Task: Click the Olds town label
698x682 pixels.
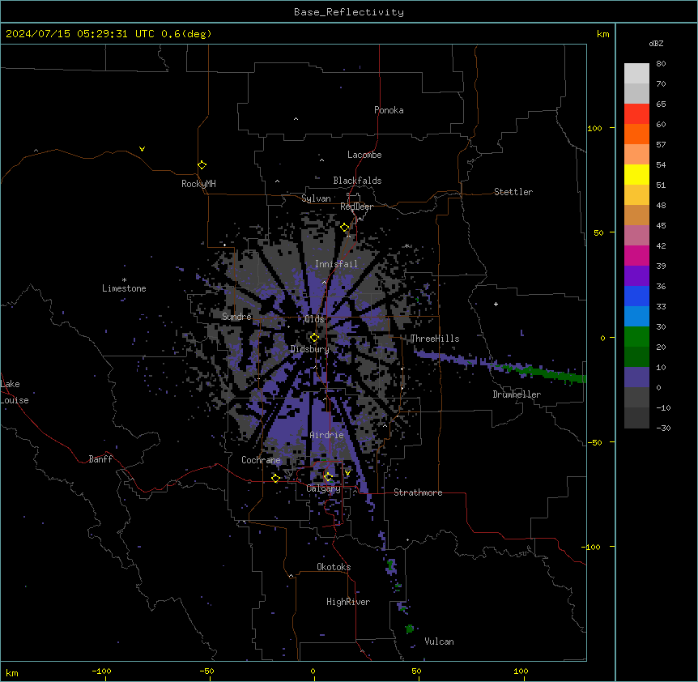Action: 315,319
